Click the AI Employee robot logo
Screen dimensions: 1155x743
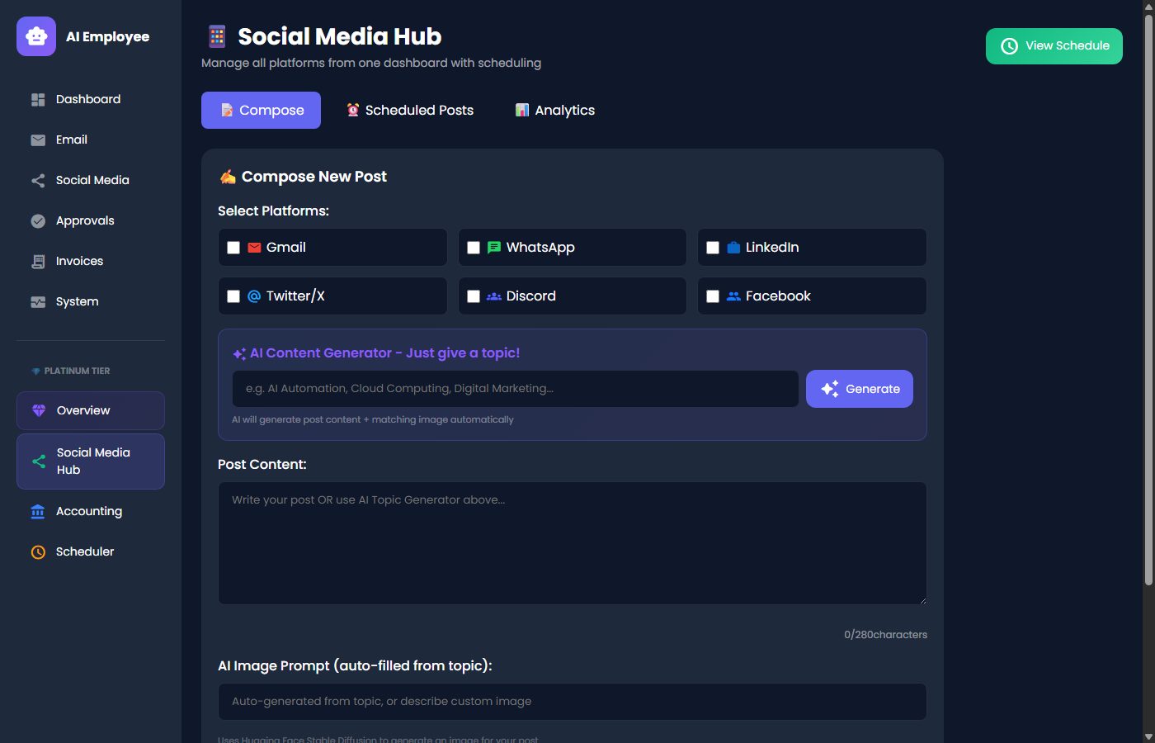36,36
